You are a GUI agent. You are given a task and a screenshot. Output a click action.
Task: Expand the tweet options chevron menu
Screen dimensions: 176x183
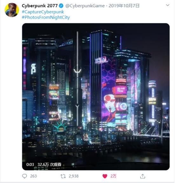point(167,5)
